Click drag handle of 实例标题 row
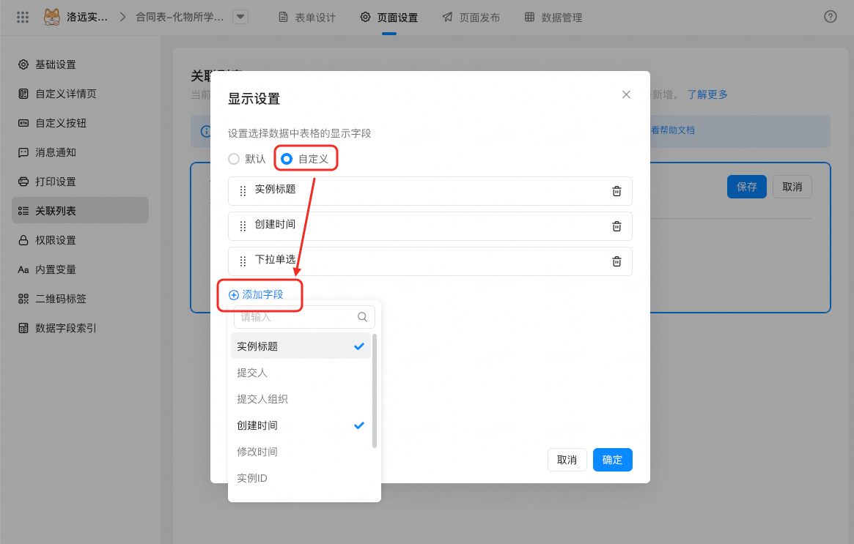Image resolution: width=854 pixels, height=544 pixels. (x=243, y=191)
